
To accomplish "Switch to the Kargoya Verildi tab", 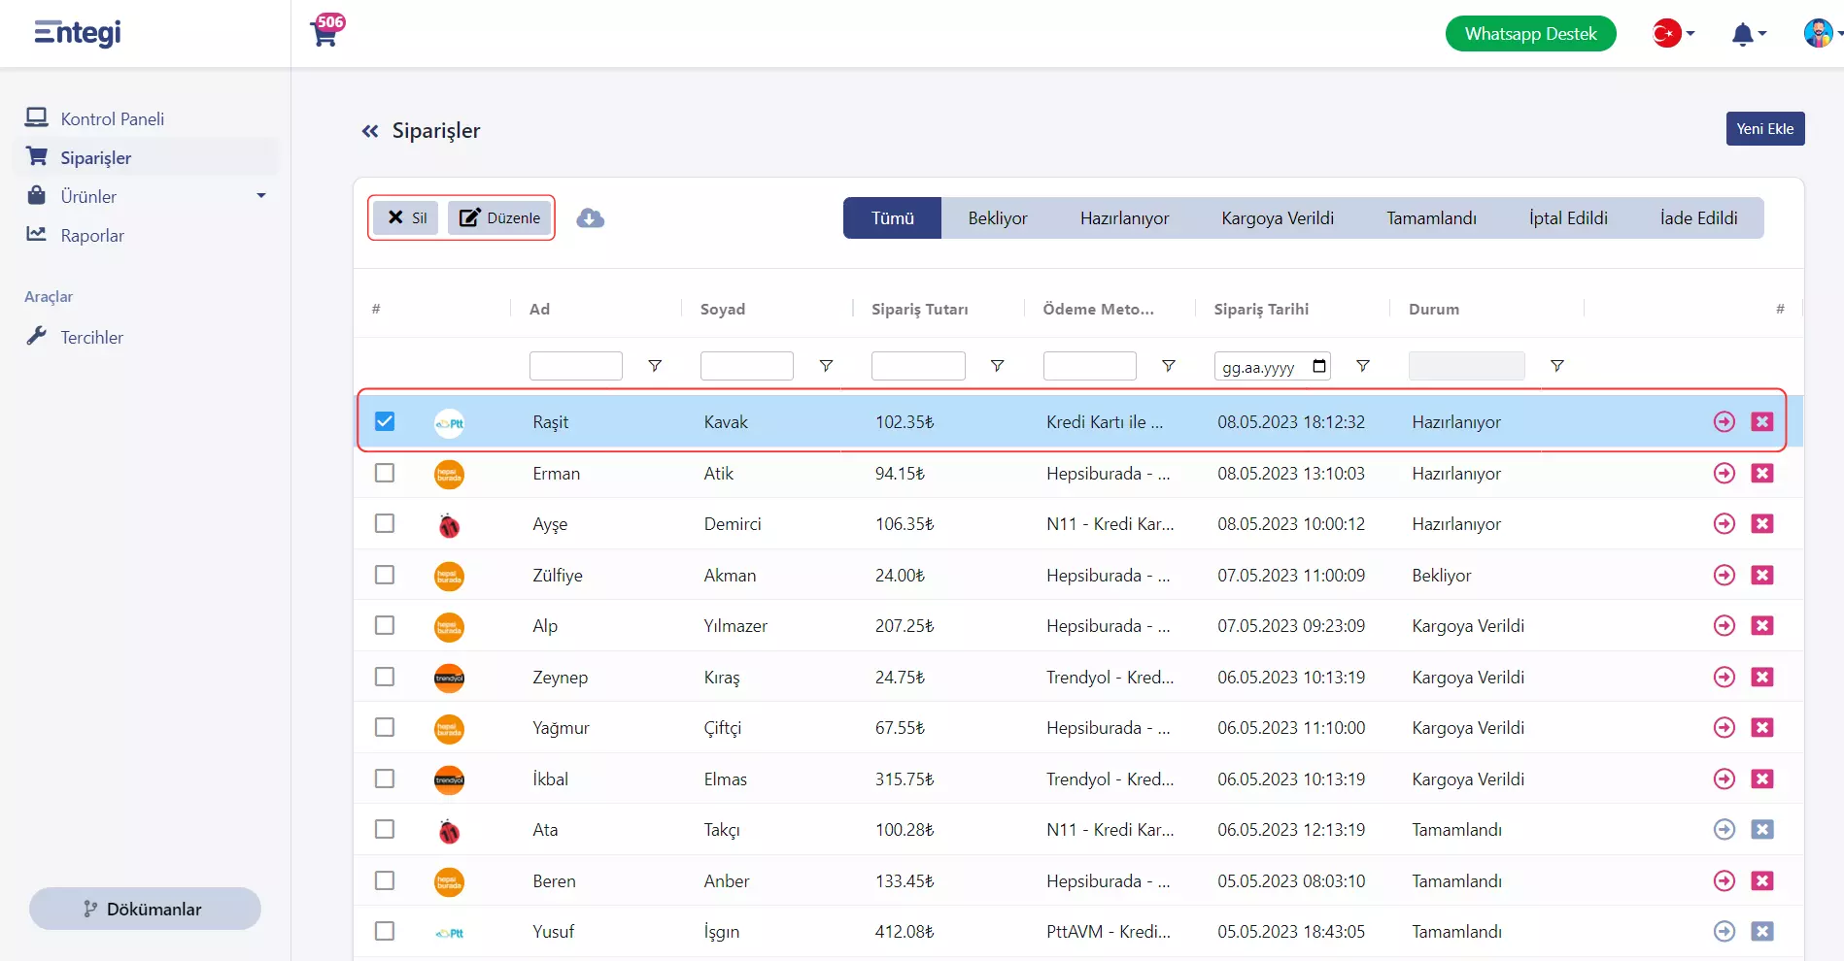I will click(x=1278, y=218).
